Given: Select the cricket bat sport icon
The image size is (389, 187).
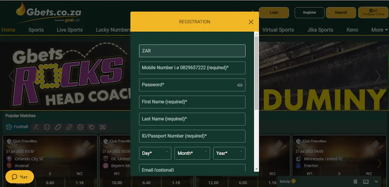Looking at the screenshot, I should tap(36, 127).
